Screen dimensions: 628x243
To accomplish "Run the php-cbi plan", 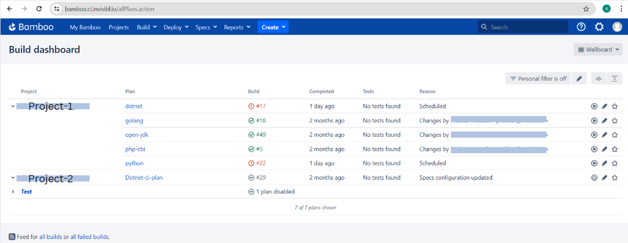I will (594, 149).
